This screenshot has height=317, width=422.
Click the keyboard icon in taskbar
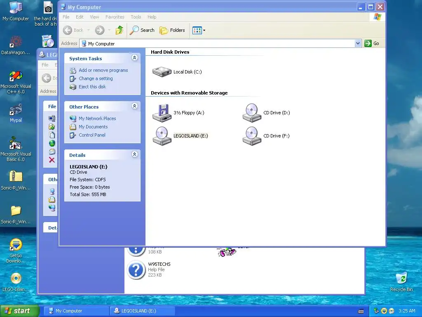point(361,311)
